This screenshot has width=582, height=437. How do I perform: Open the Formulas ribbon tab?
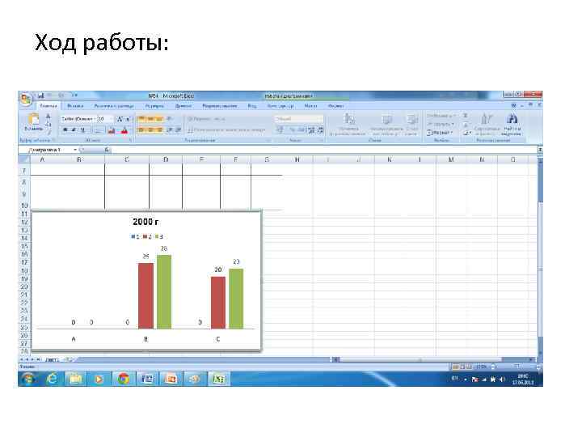click(154, 106)
